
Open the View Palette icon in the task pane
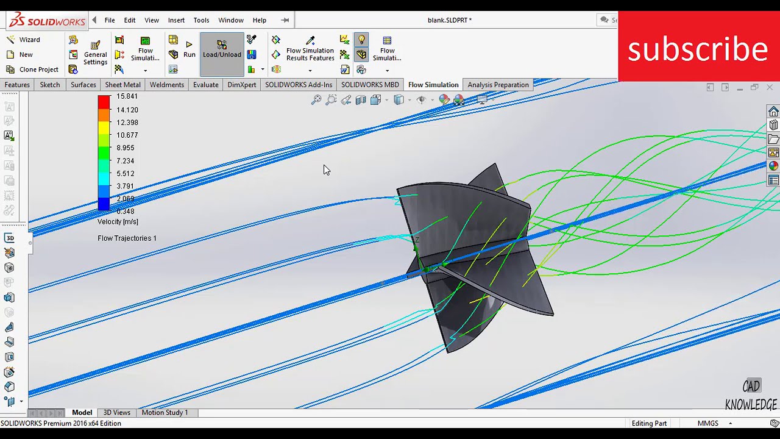click(x=773, y=152)
